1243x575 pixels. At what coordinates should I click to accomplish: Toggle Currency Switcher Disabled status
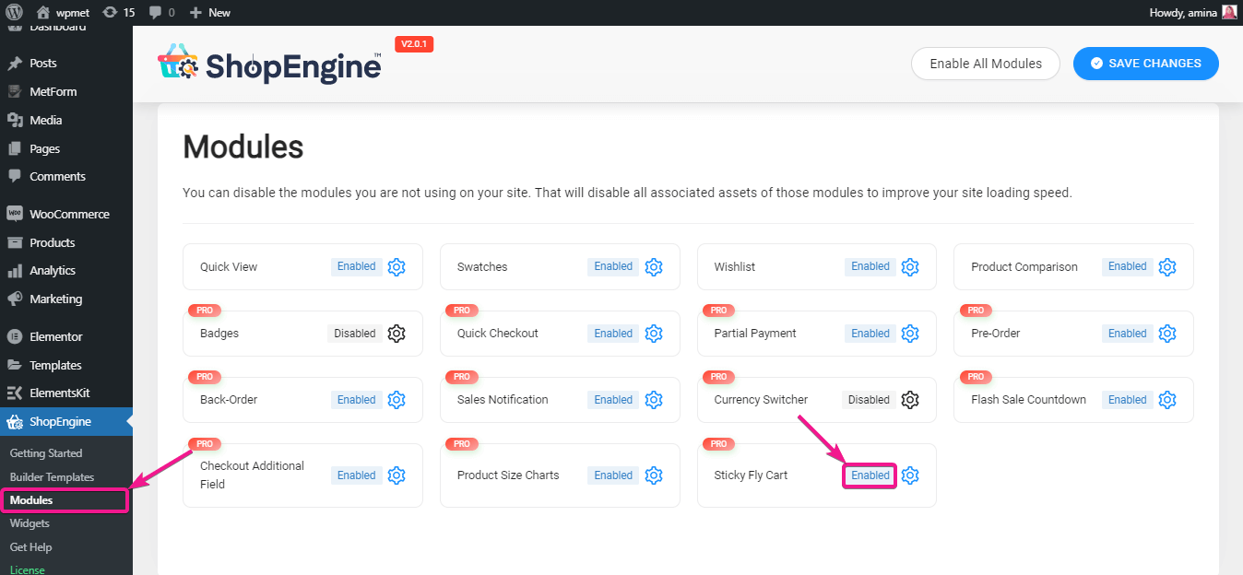869,400
